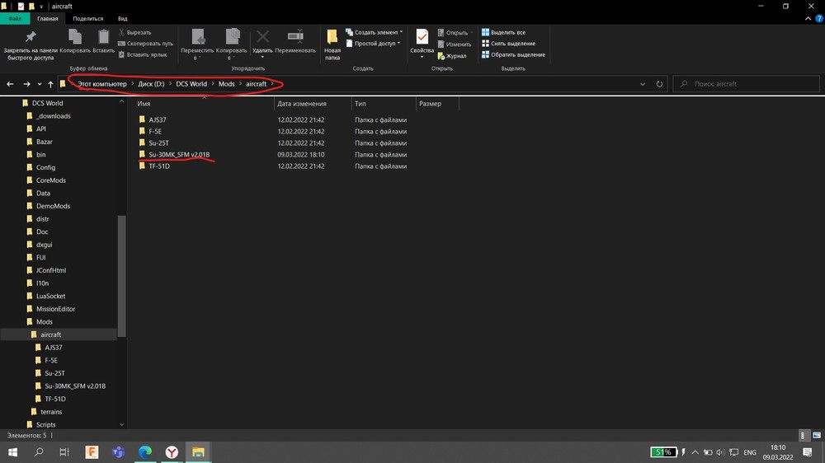Viewport: 825px width, 463px height.
Task: Select terrains in the navigation tree
Action: click(51, 412)
